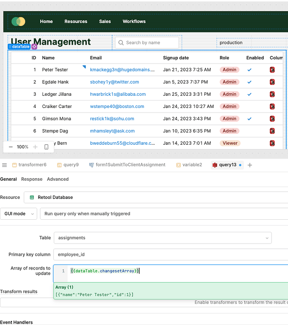The width and height of the screenshot is (288, 325).
Task: Switch to the transformer6 tab
Action: (29, 165)
